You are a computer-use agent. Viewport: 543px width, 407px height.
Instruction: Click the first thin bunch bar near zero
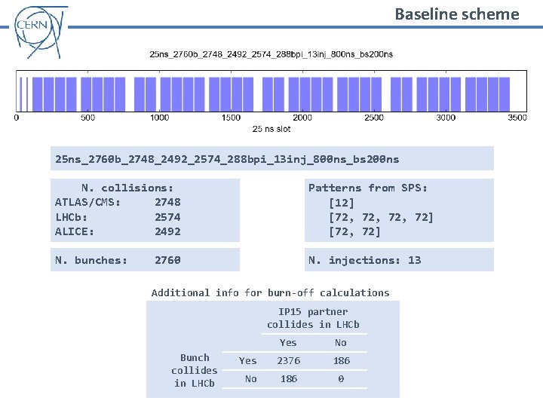(21, 94)
